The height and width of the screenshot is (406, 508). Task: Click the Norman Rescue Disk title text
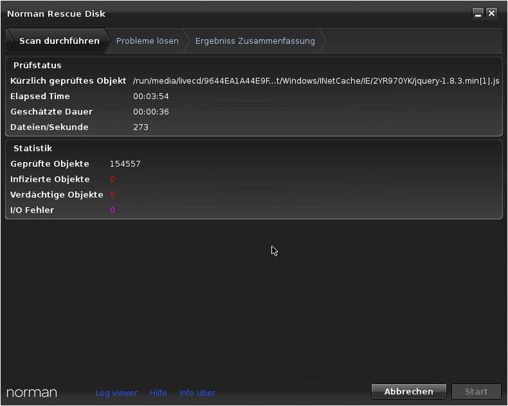pos(56,14)
